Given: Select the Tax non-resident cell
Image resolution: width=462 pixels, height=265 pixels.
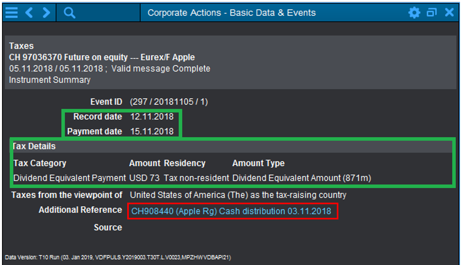Looking at the screenshot, I should pos(196,178).
